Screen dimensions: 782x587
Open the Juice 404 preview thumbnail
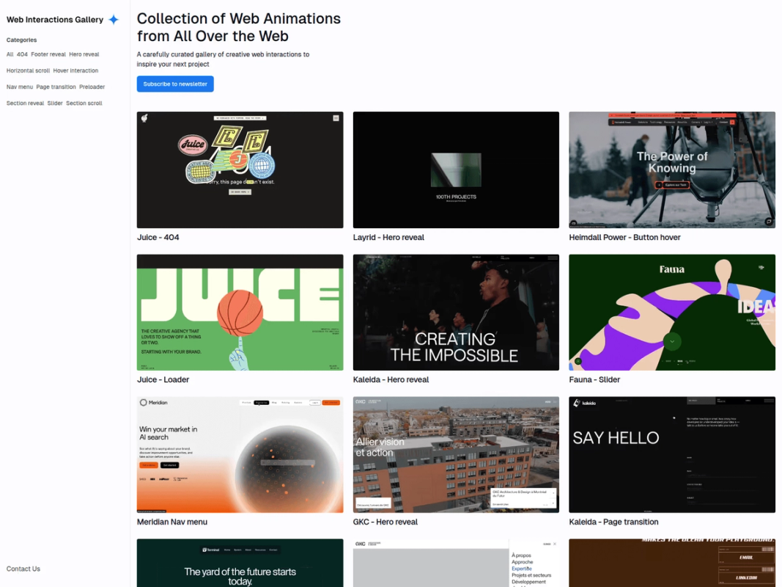tap(240, 169)
